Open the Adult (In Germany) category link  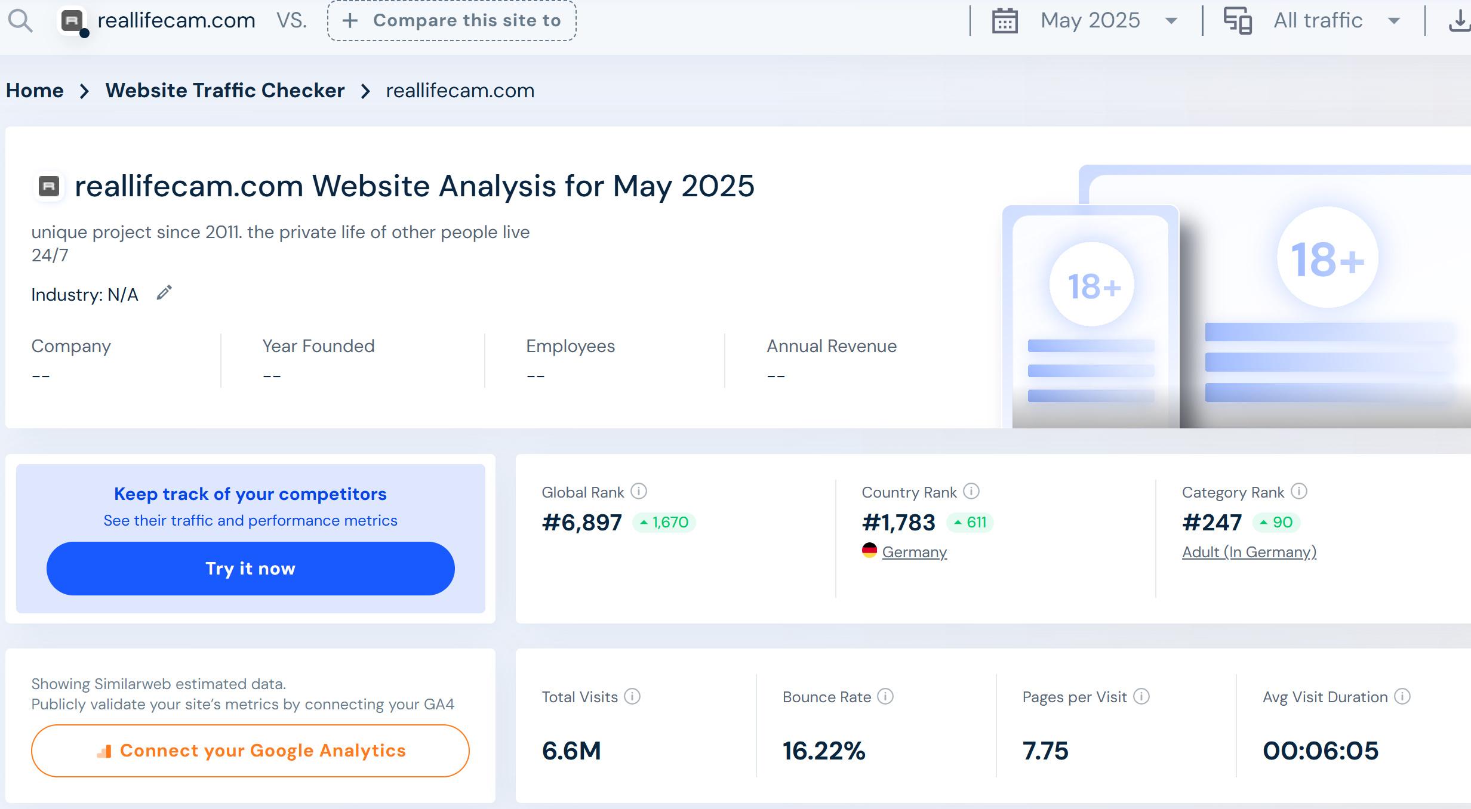1249,552
